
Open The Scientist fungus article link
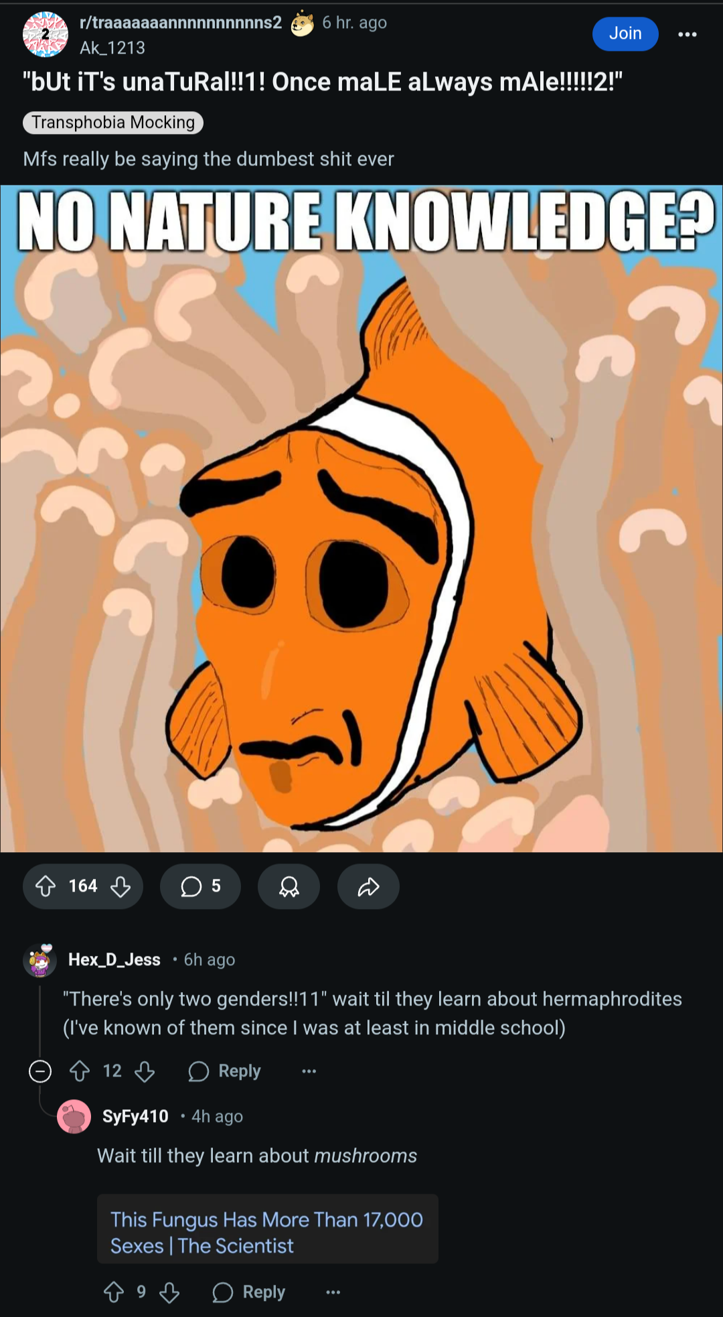click(x=267, y=1232)
